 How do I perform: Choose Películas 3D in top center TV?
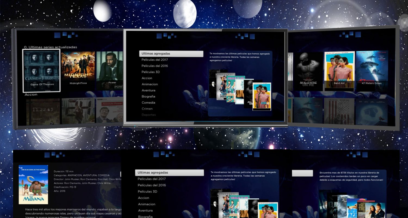tap(150, 72)
